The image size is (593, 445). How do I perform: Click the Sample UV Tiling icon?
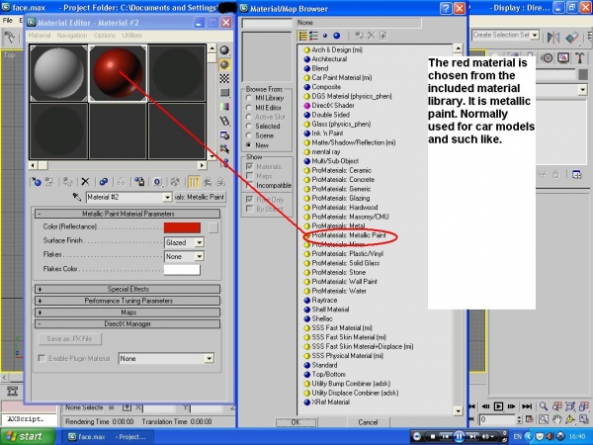tap(224, 92)
